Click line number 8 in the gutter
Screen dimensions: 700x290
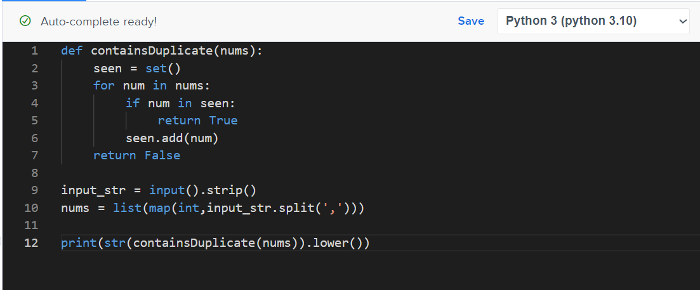[x=34, y=173]
